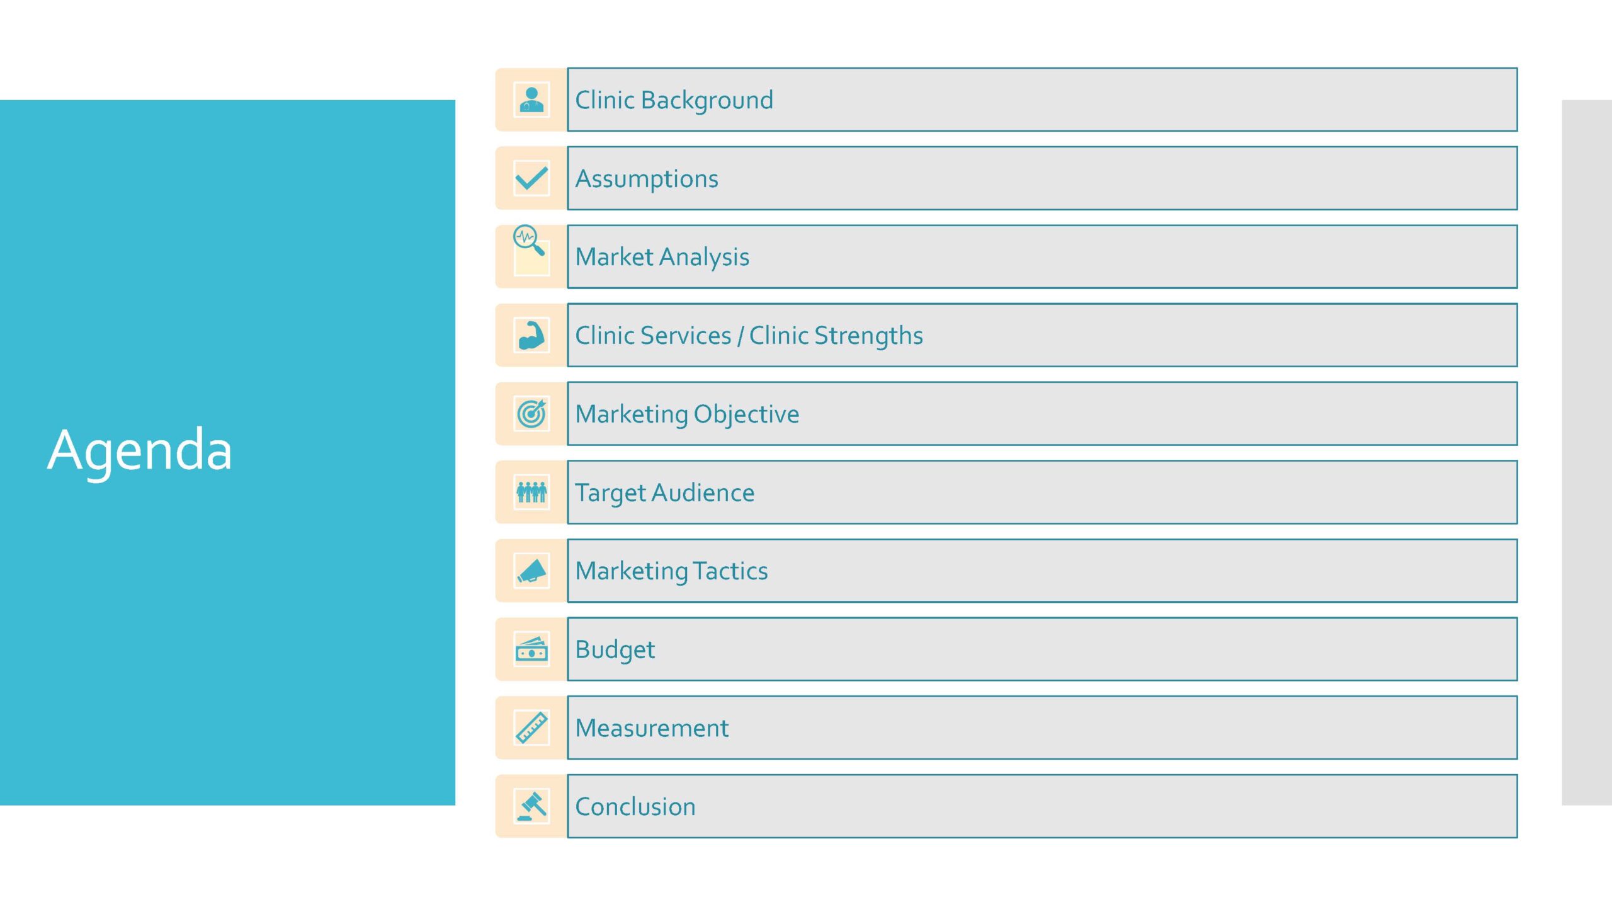Click the group of people icon
The width and height of the screenshot is (1612, 907).
point(531,492)
